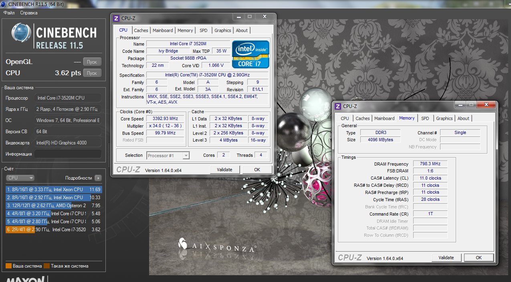Select ranking row 3 AMD Opteron 7.95
511x282 pixels.
(x=54, y=206)
